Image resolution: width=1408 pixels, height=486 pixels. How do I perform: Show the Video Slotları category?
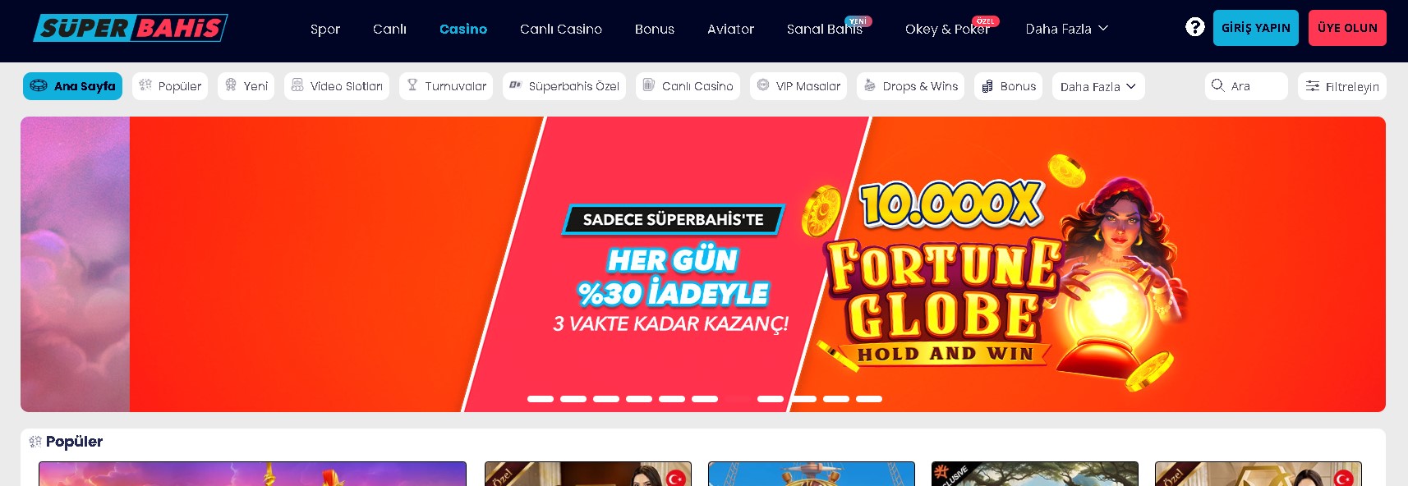pyautogui.click(x=337, y=86)
